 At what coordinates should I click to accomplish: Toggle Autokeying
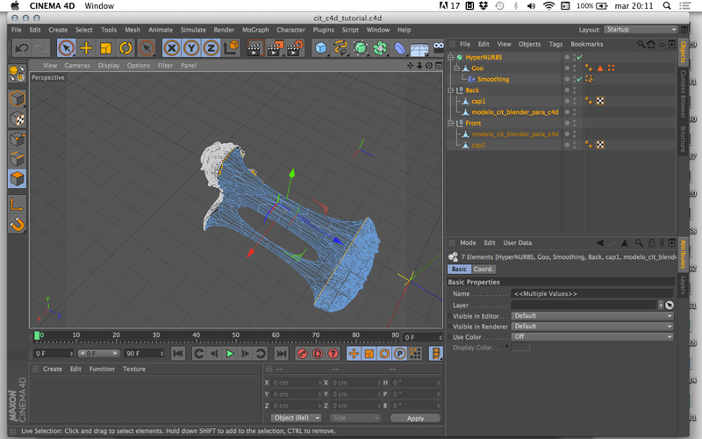[318, 354]
